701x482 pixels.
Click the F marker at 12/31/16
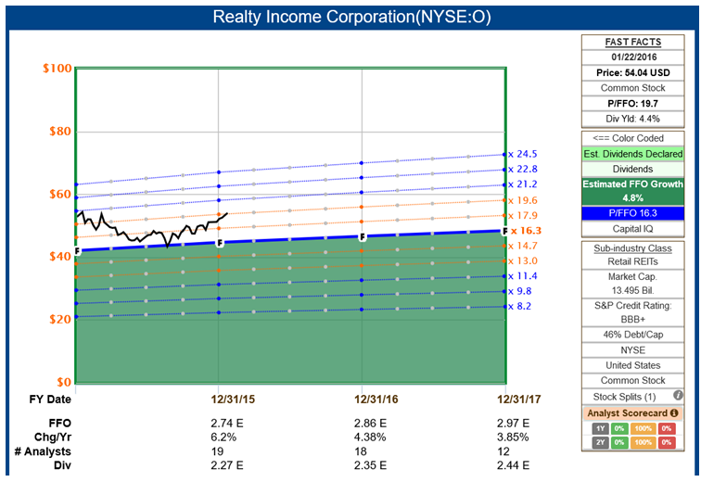pos(363,237)
